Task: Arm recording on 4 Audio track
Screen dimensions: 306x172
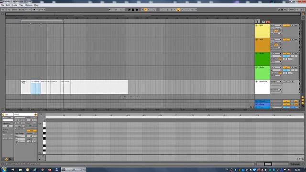Action: click(296, 67)
